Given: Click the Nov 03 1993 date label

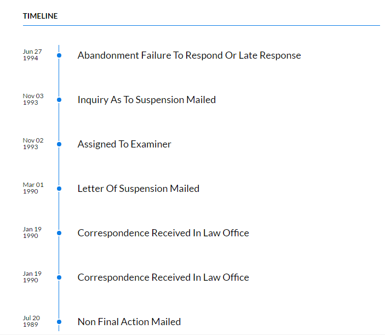Looking at the screenshot, I should point(33,99).
